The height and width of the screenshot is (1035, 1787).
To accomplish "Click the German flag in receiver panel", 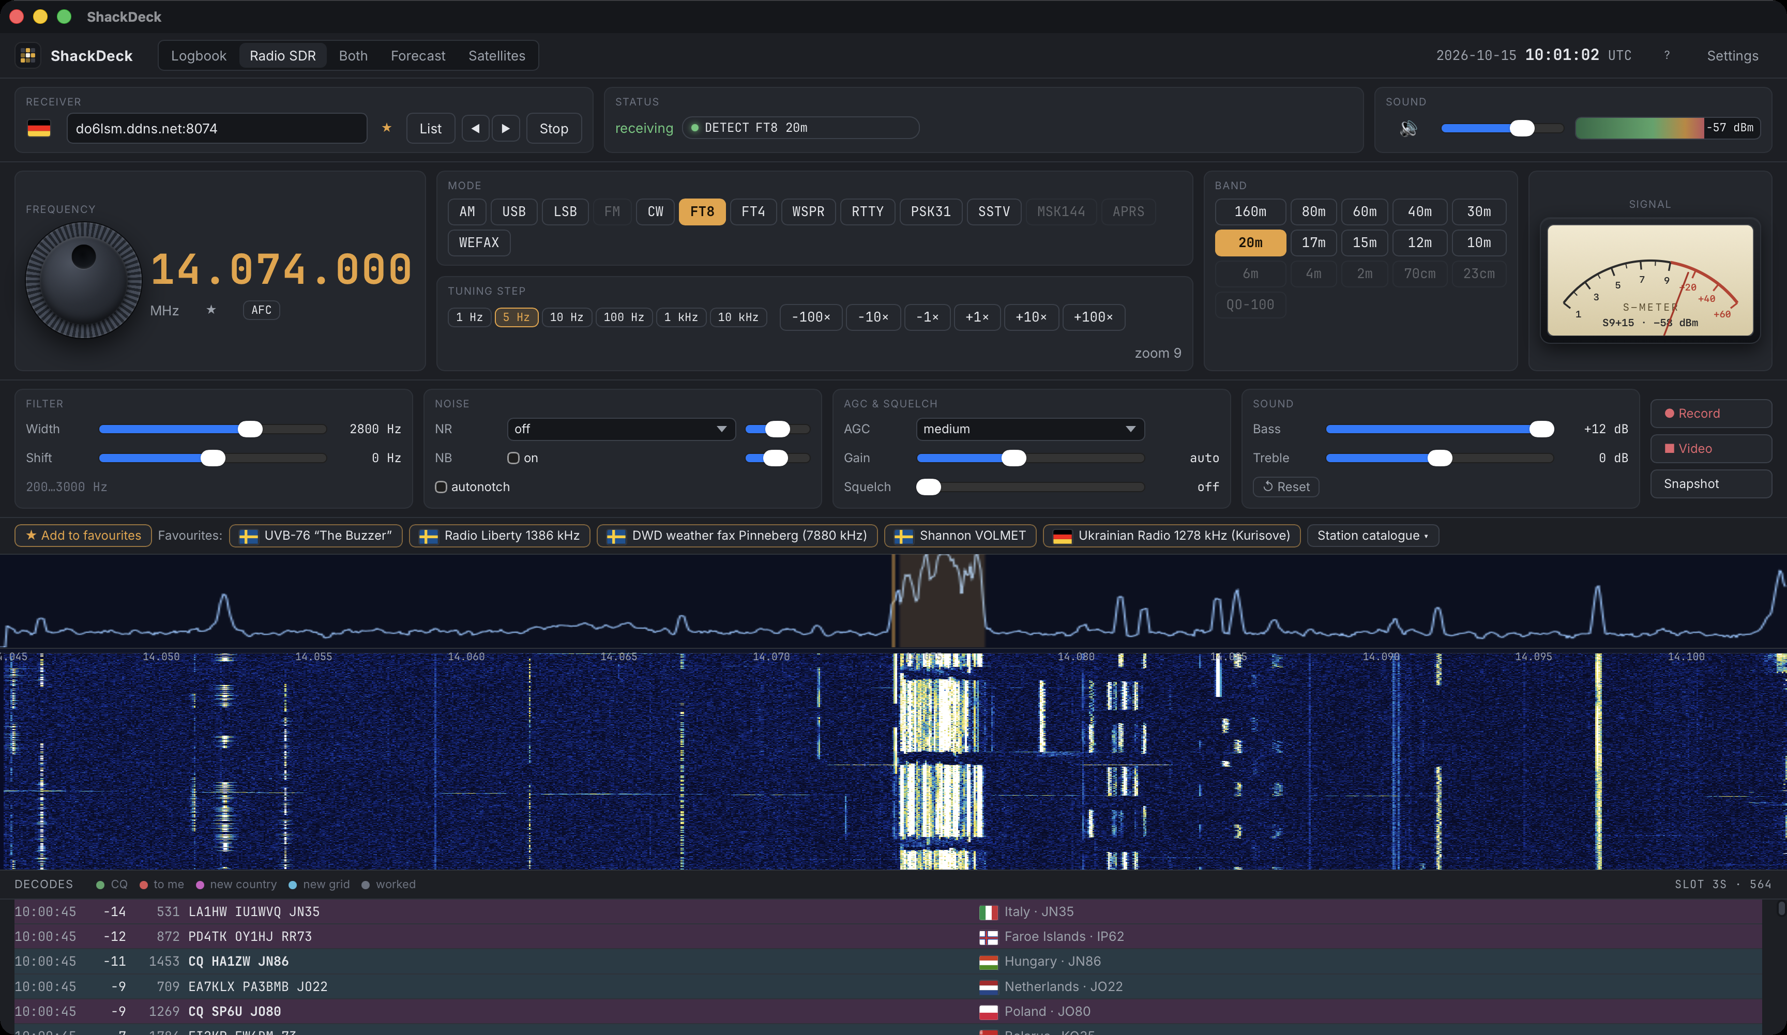I will [x=39, y=128].
